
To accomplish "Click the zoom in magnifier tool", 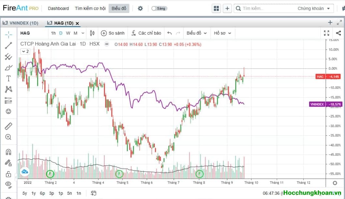I will click(8, 137).
